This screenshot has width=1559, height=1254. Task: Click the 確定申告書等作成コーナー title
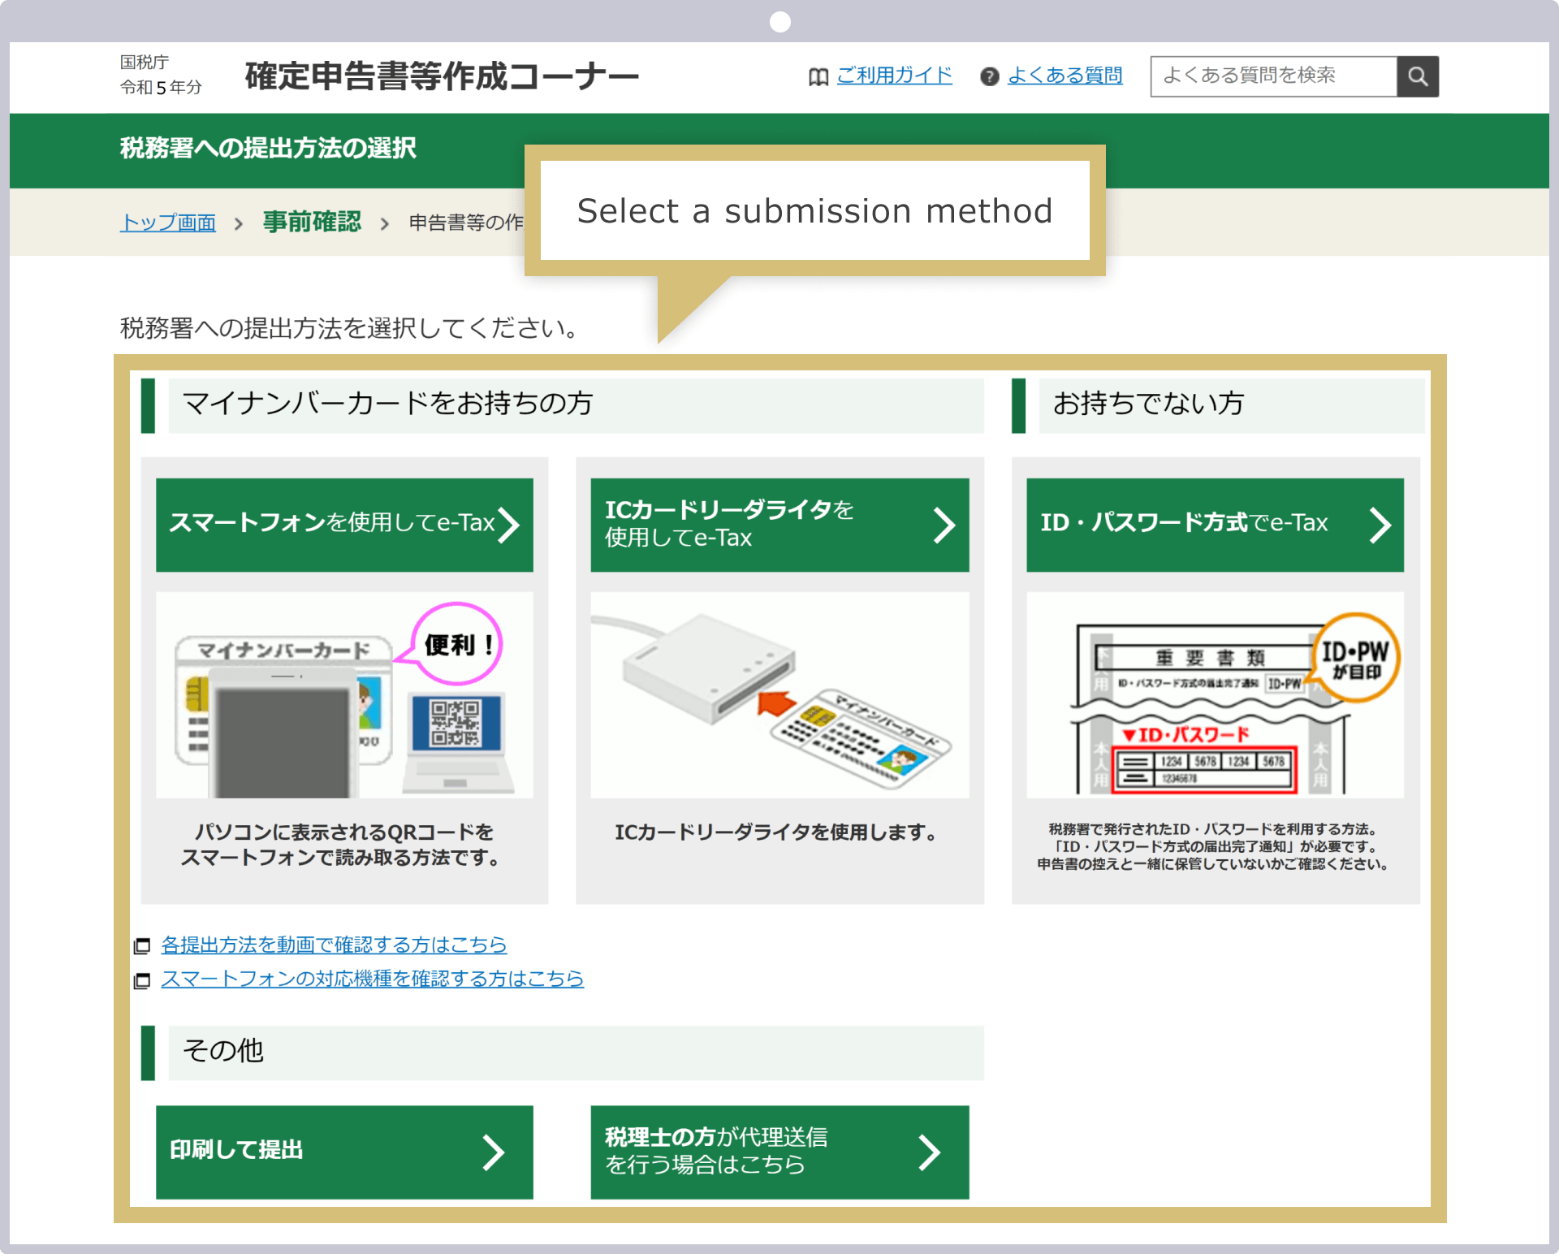pyautogui.click(x=442, y=76)
